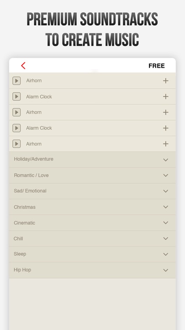Expand the Romantic / Love category

tap(92, 175)
